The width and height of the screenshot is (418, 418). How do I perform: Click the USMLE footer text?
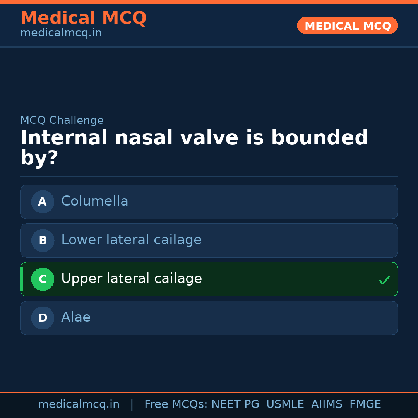pyautogui.click(x=285, y=404)
